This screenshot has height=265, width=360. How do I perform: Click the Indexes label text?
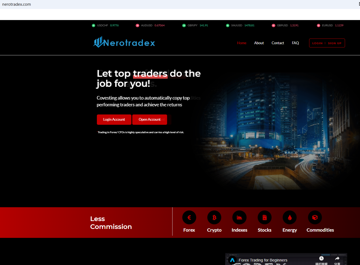[x=239, y=230]
